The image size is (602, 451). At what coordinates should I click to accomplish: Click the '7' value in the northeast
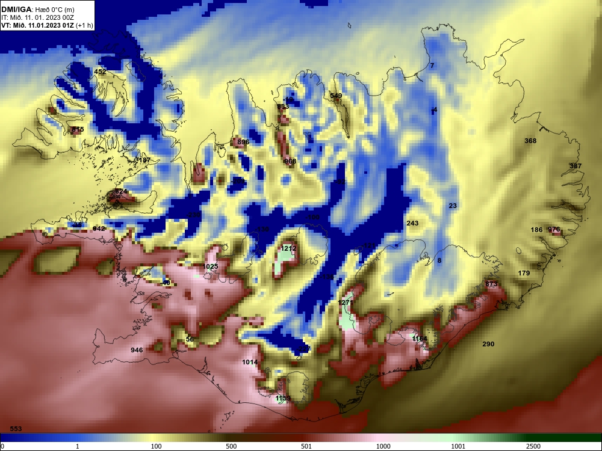coord(432,66)
